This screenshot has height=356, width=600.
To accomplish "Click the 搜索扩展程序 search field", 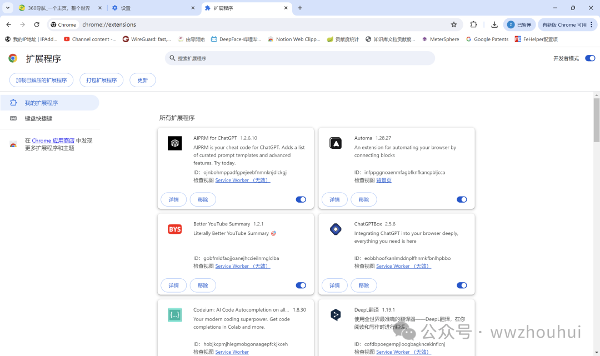I will 300,58.
